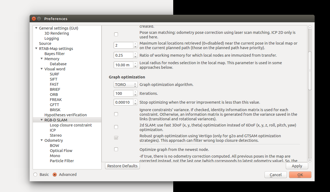The width and height of the screenshot is (330, 192).
Task: Open the Loop closure constraint page
Action: [x=71, y=125]
